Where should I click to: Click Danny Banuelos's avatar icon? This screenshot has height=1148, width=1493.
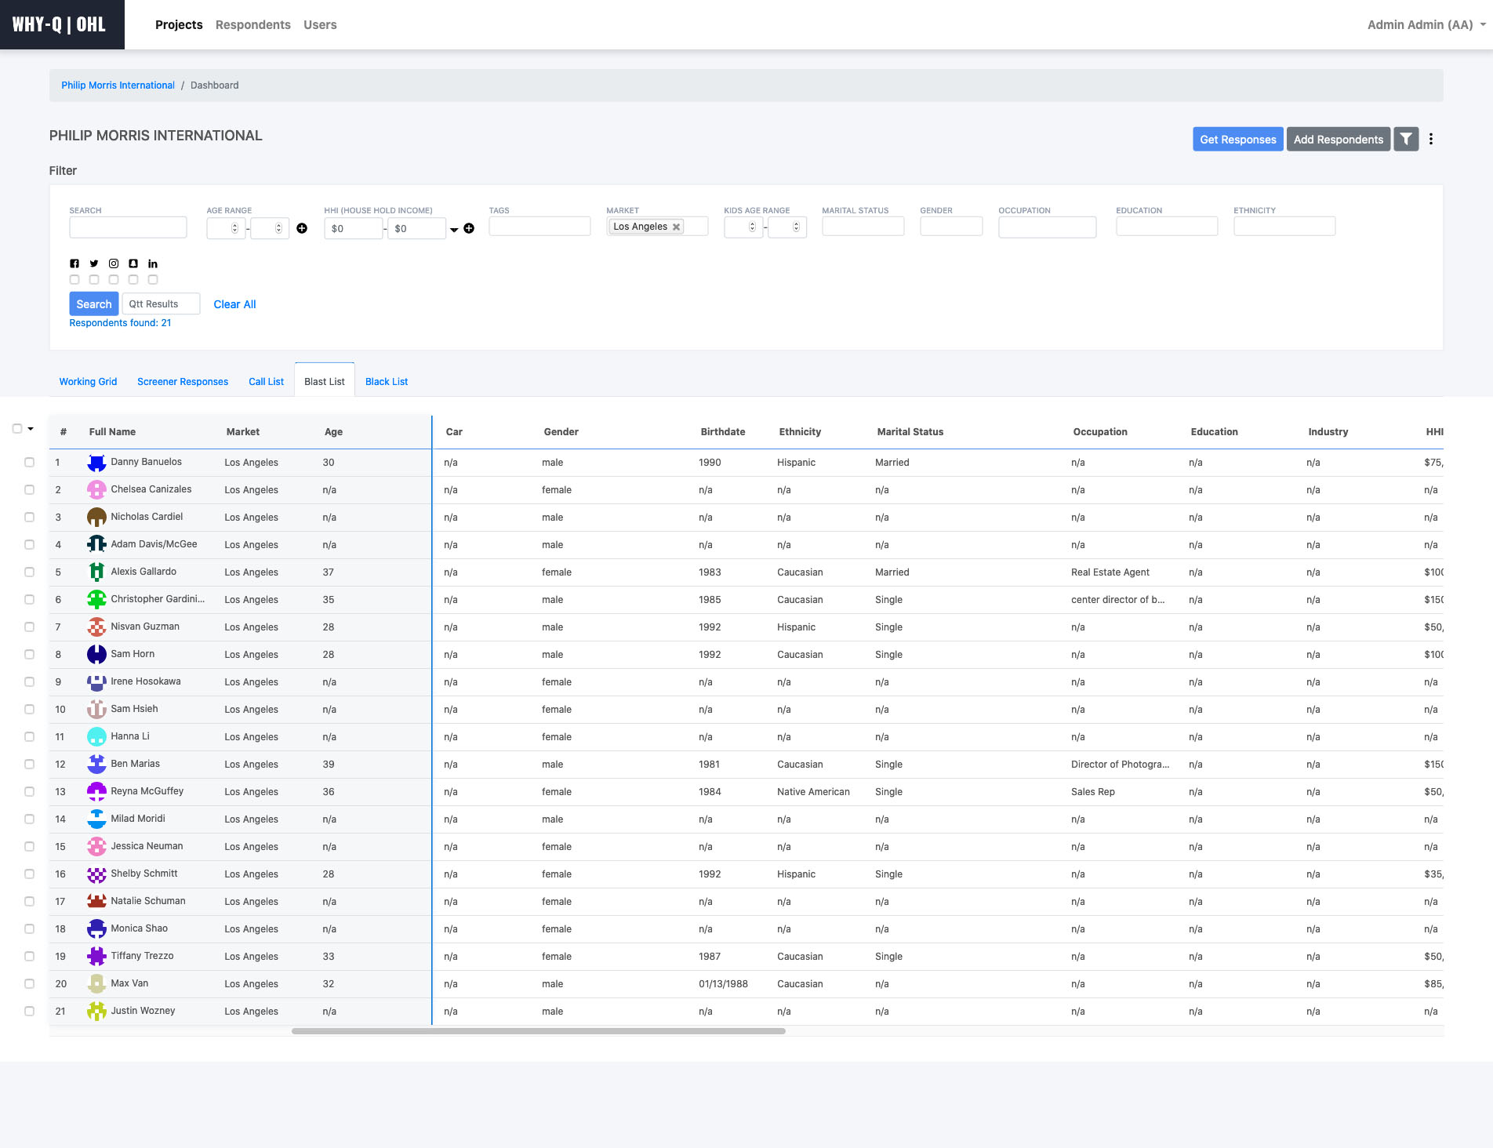[x=96, y=463]
